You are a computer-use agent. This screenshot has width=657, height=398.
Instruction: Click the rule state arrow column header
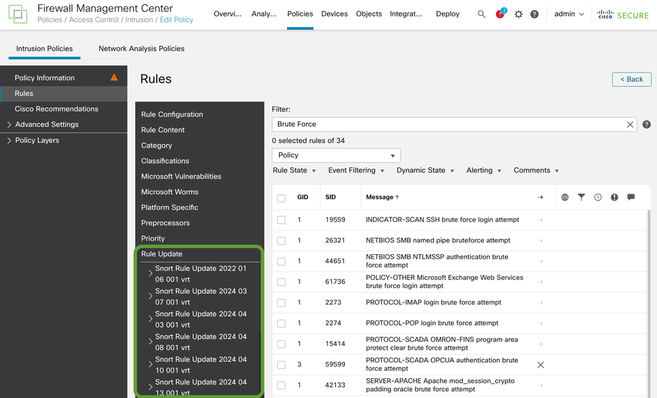coord(540,197)
